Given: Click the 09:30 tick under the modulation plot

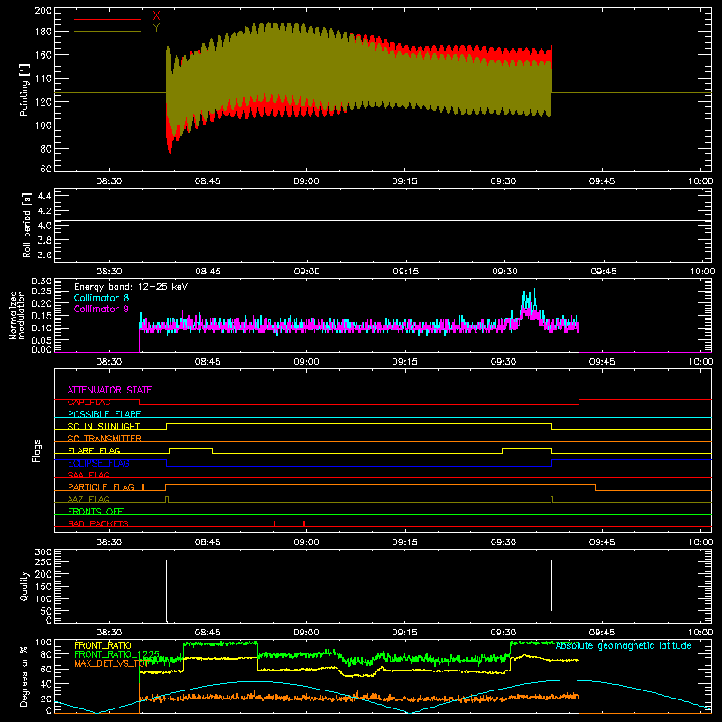Looking at the screenshot, I should pos(504,362).
